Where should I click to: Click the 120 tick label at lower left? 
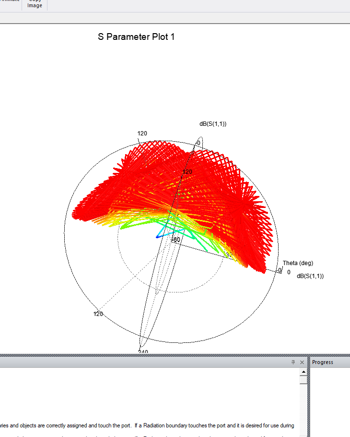(98, 314)
